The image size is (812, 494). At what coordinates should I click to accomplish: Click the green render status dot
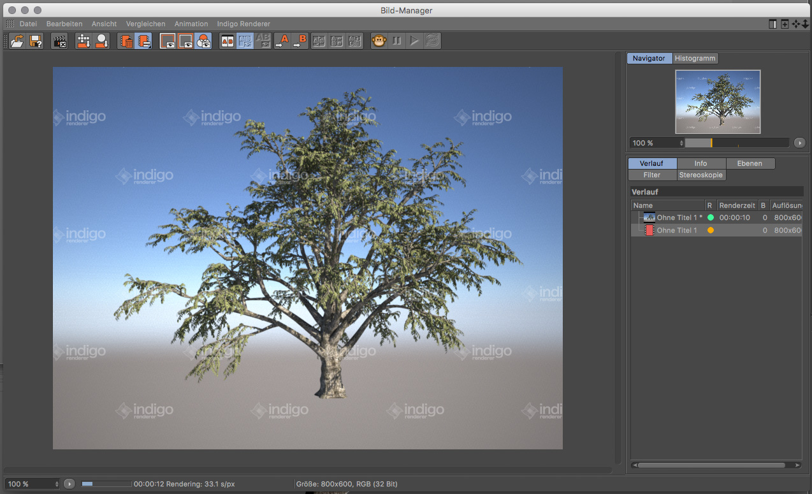pyautogui.click(x=711, y=217)
